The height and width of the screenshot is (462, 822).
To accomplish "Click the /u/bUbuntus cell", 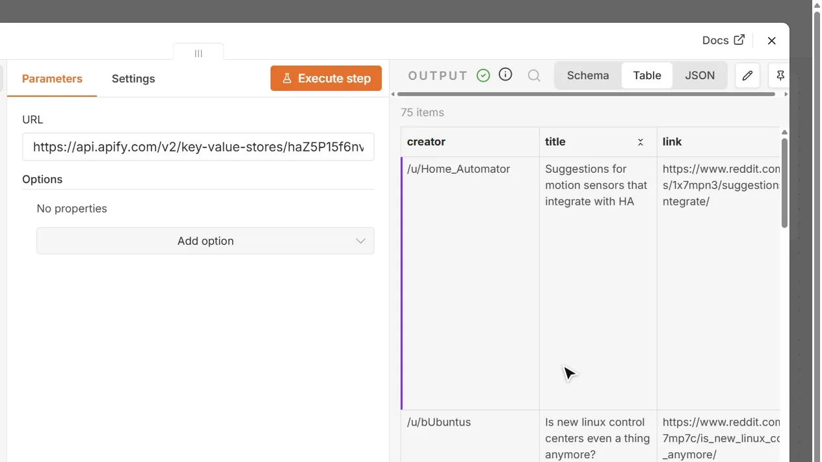I will 470,436.
